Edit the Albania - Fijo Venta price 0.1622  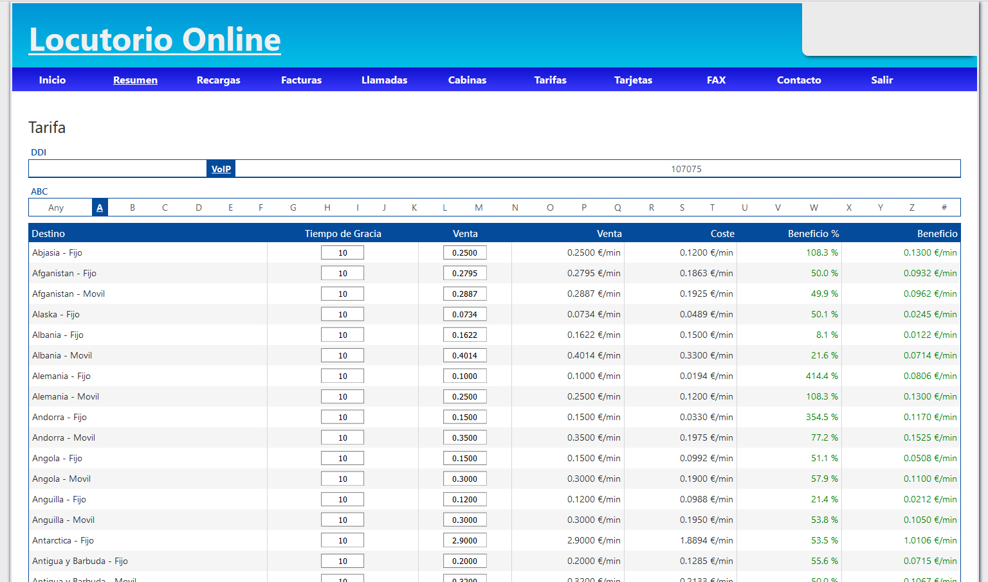click(465, 335)
